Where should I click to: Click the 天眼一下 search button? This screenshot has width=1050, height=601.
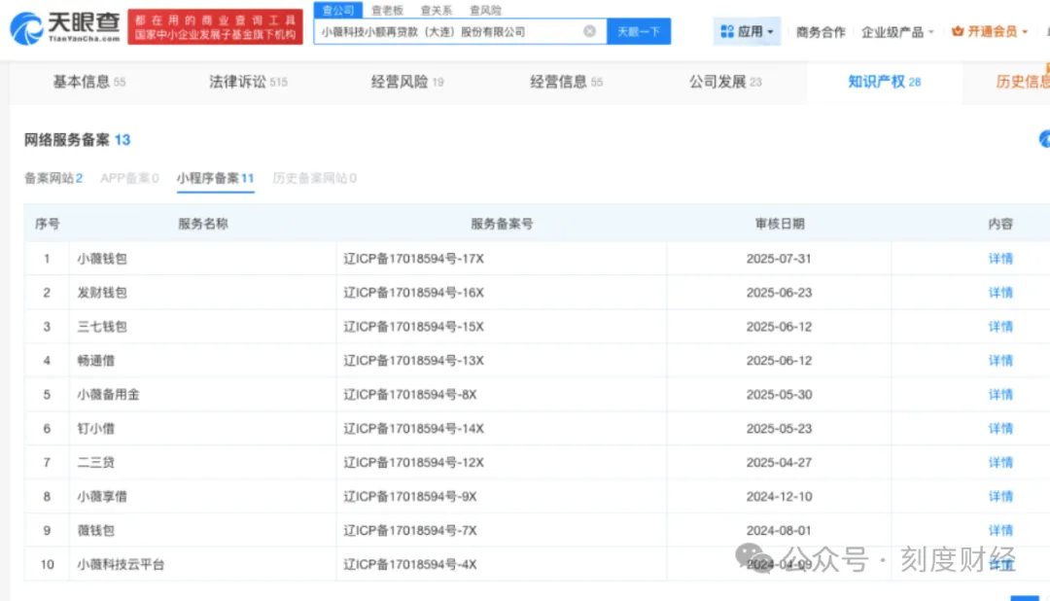638,31
